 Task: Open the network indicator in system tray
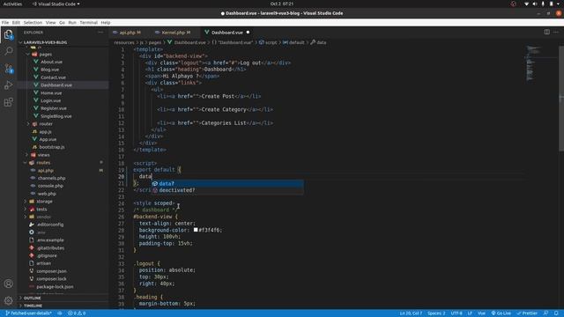526,4
